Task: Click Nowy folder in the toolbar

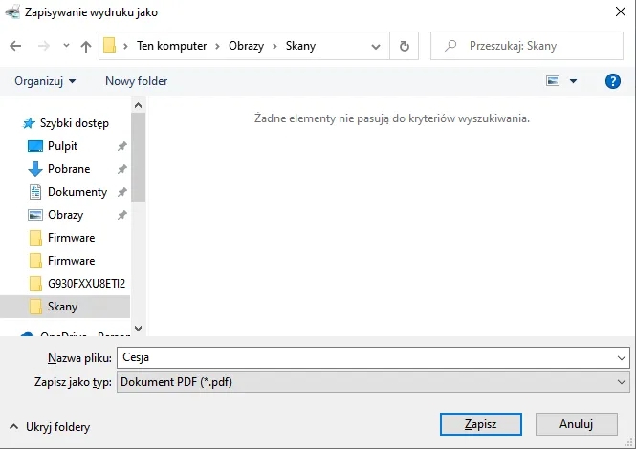Action: (136, 81)
